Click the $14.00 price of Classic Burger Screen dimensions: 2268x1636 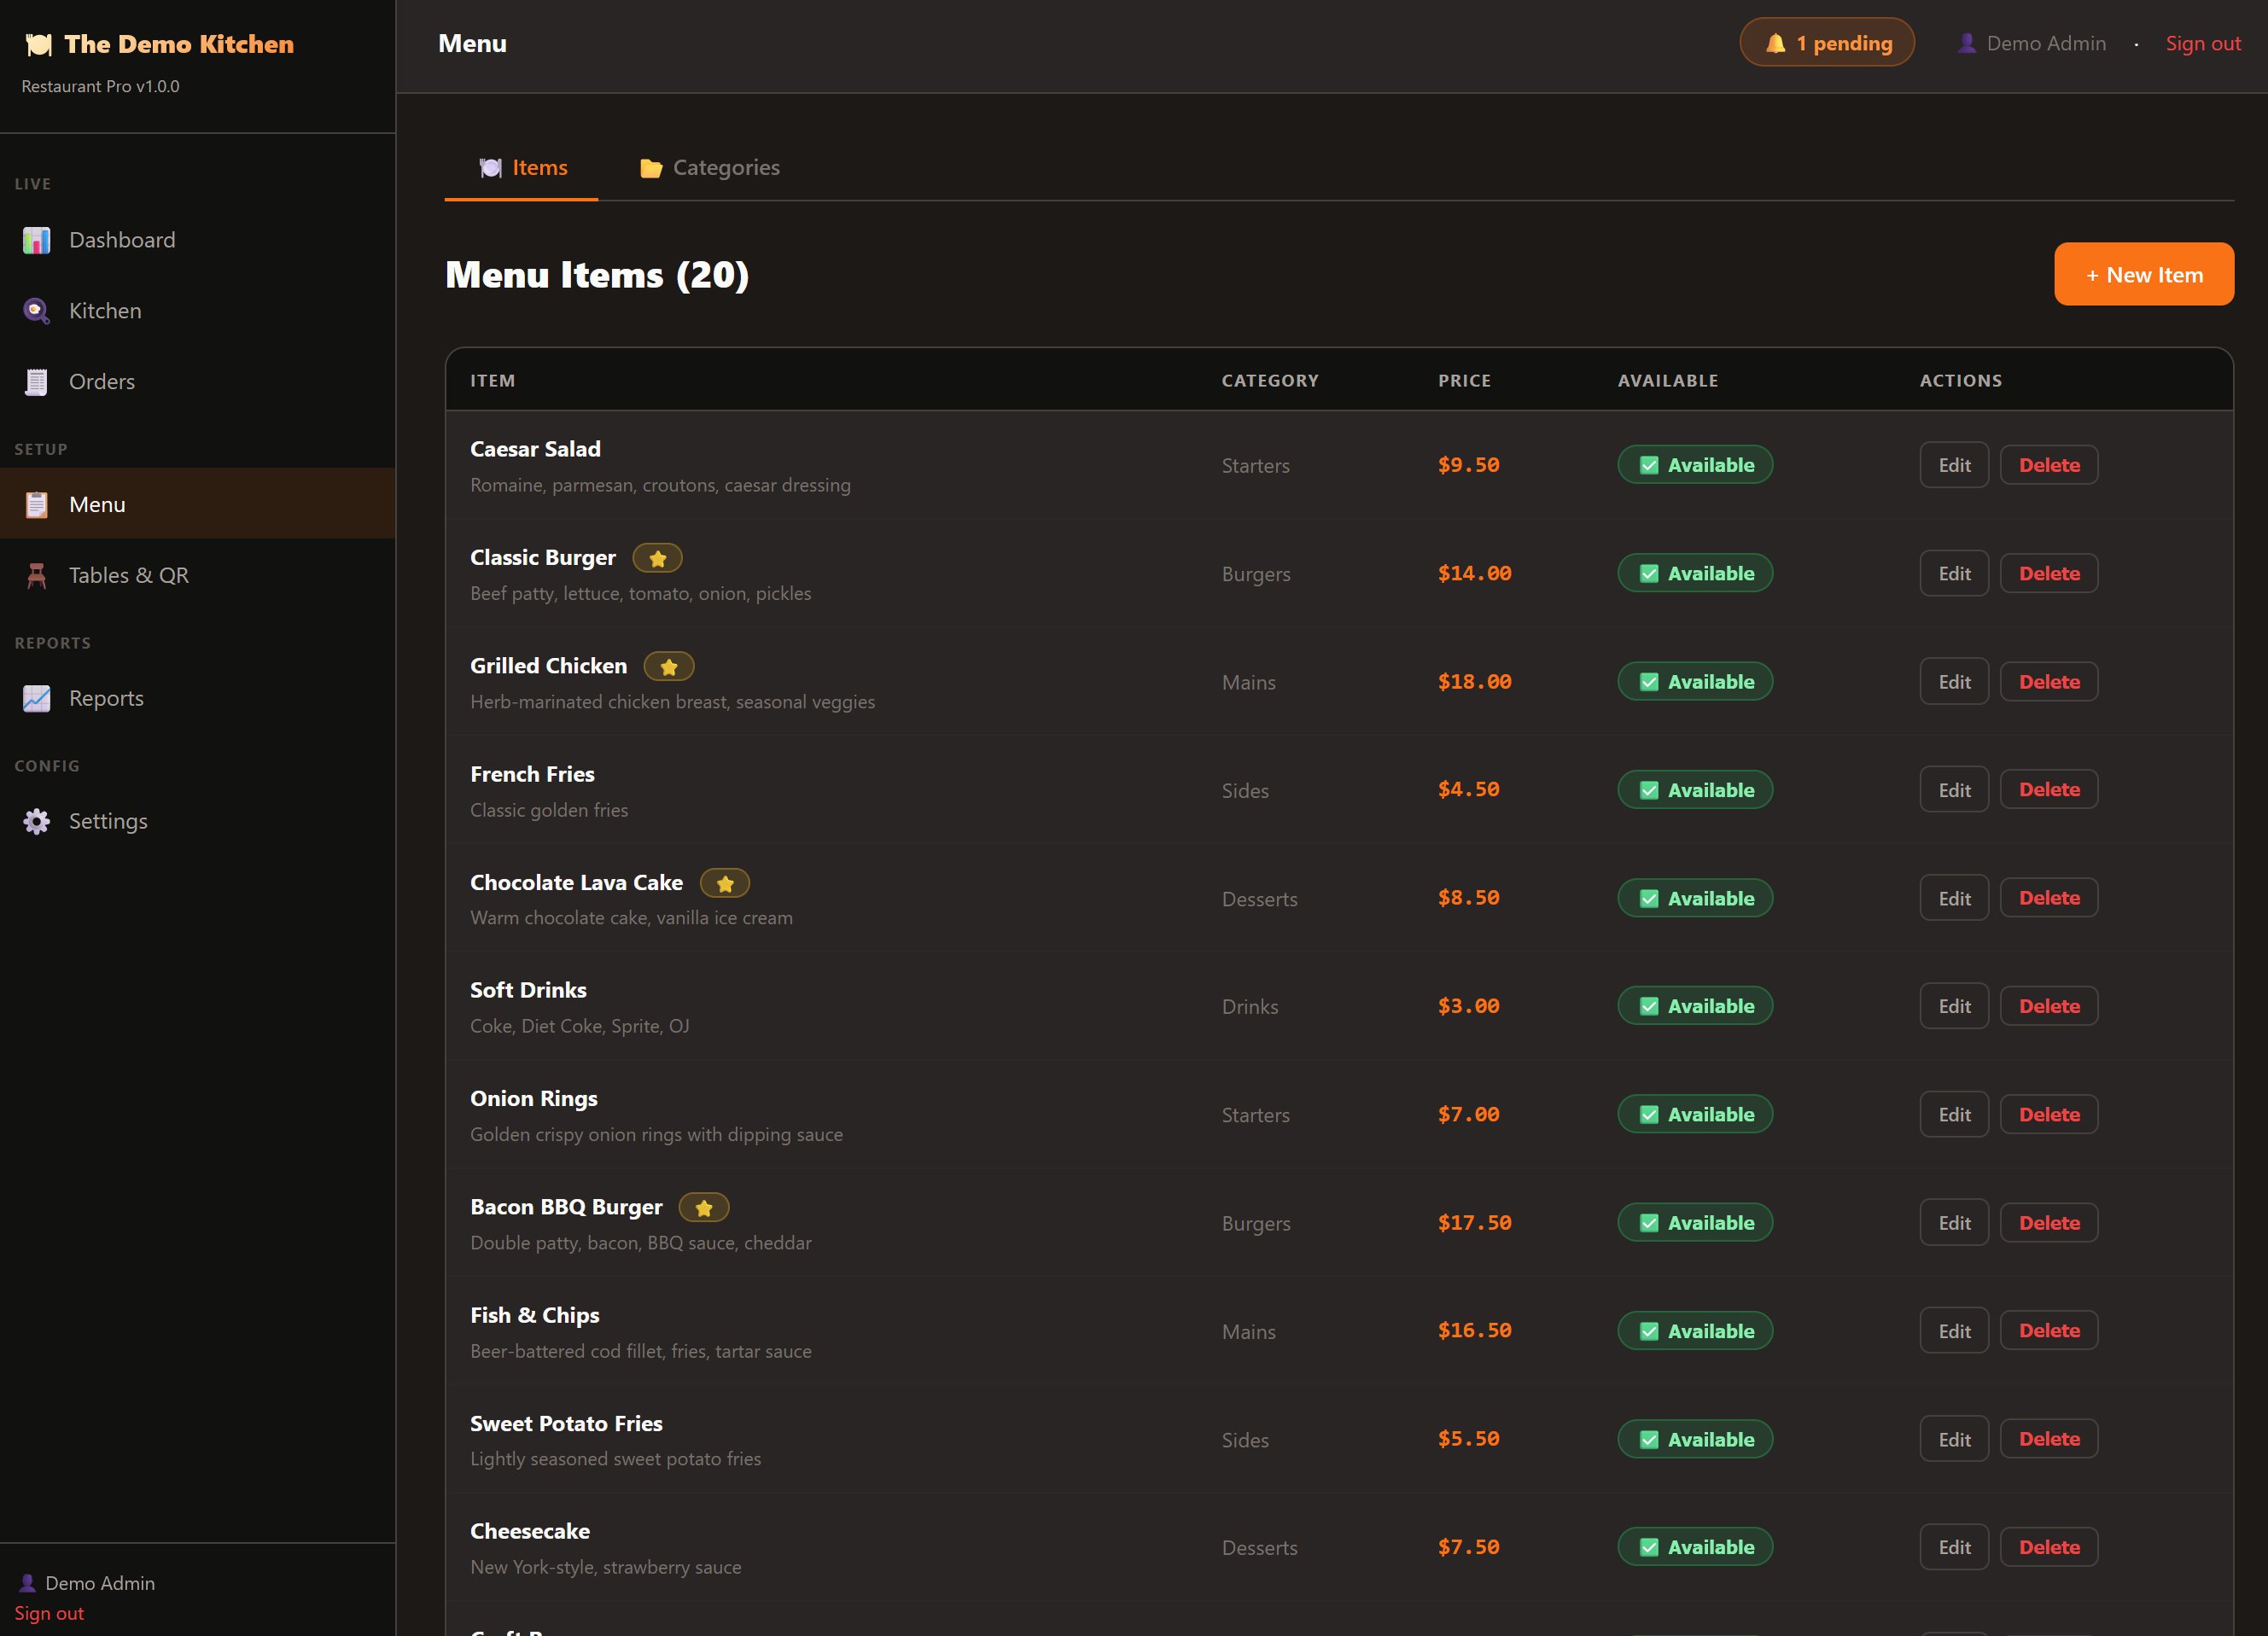(1474, 574)
